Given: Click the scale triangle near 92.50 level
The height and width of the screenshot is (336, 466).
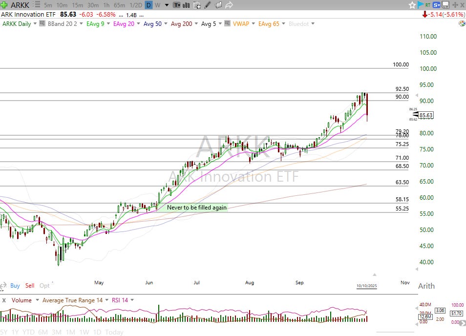Looking at the screenshot, I should 417,95.
